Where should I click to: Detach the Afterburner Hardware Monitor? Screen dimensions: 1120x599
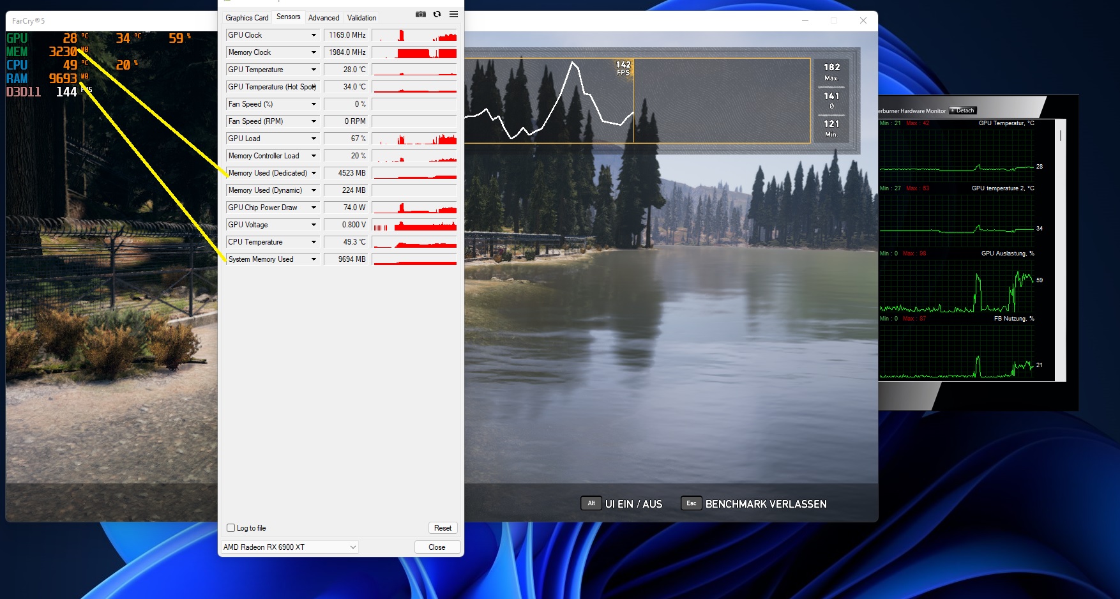click(x=963, y=110)
